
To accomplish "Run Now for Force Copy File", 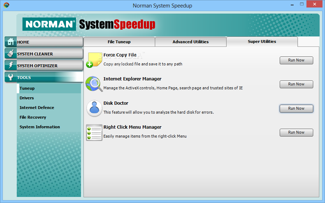I will coord(296,60).
